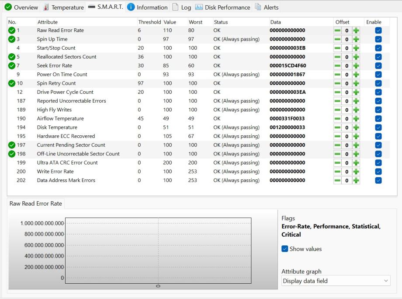
Task: Open the Overview tab
Action: point(21,7)
